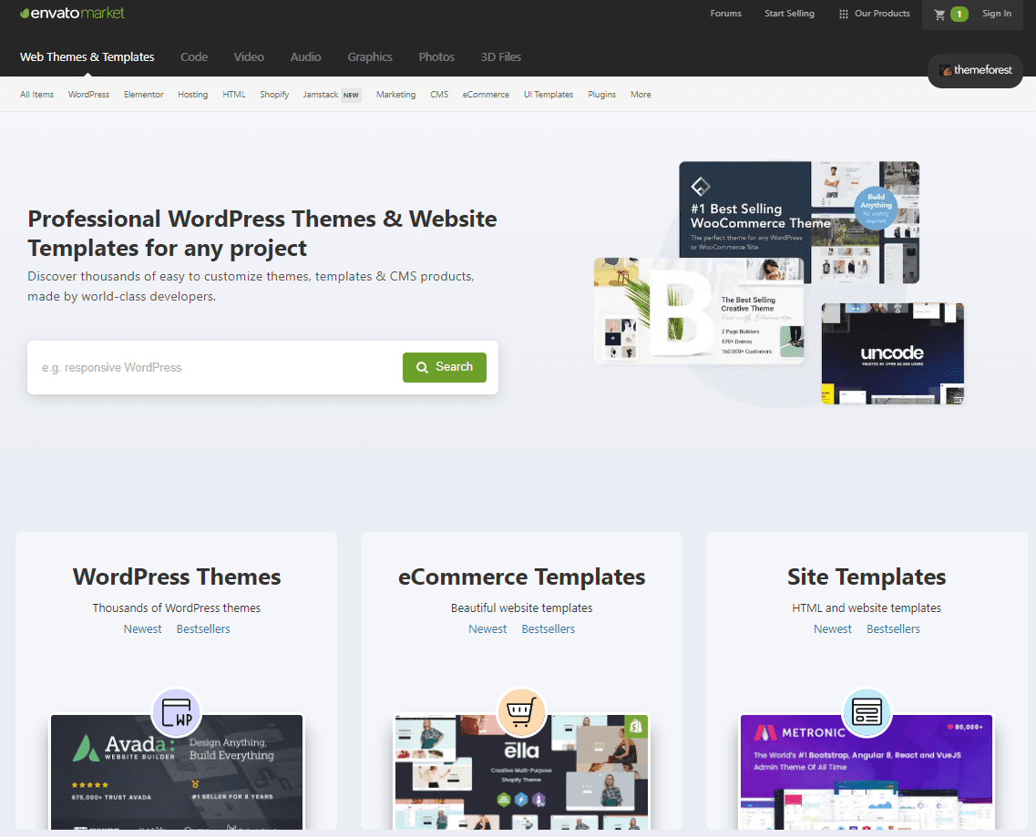Open the Ella Shopify theme thumbnail
The height and width of the screenshot is (837, 1036).
(x=521, y=772)
